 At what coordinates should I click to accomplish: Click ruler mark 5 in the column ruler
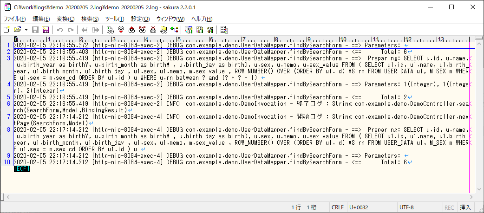[x=178, y=39]
